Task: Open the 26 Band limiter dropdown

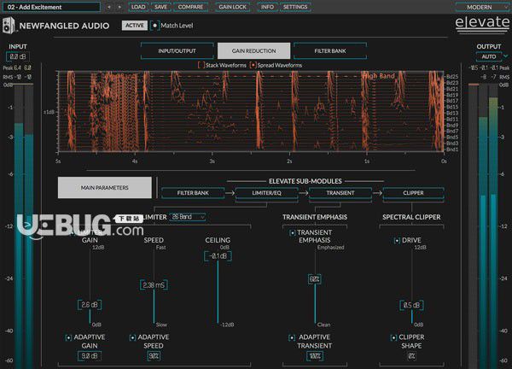Action: [188, 217]
